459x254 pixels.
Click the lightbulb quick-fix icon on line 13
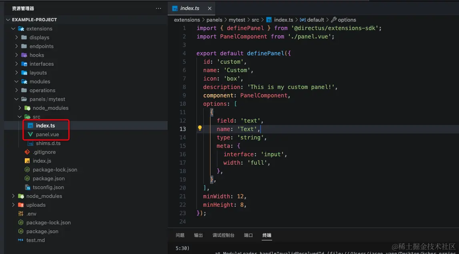click(200, 128)
